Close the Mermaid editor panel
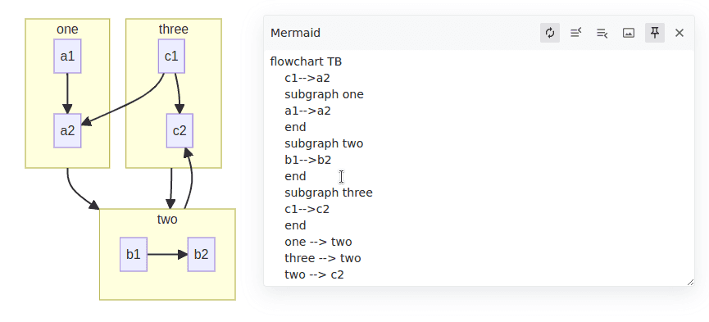Screen dimensions: 709x322 (x=679, y=33)
